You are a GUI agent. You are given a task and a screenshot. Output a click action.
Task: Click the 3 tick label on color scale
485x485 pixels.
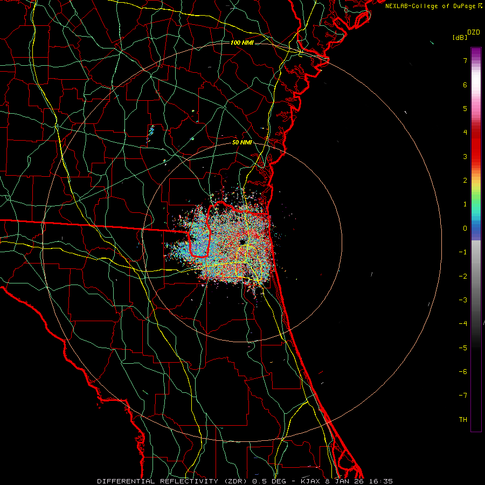click(x=465, y=156)
